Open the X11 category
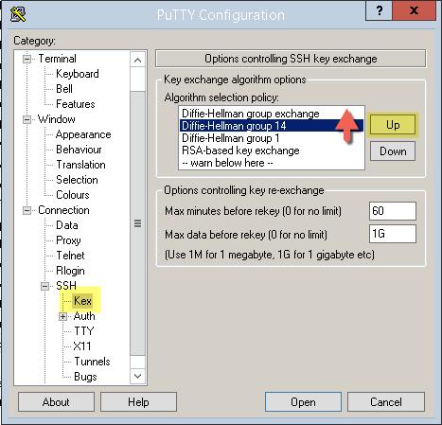 pos(82,346)
